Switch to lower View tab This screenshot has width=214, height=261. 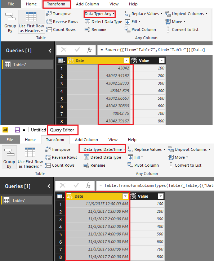tap(113, 140)
